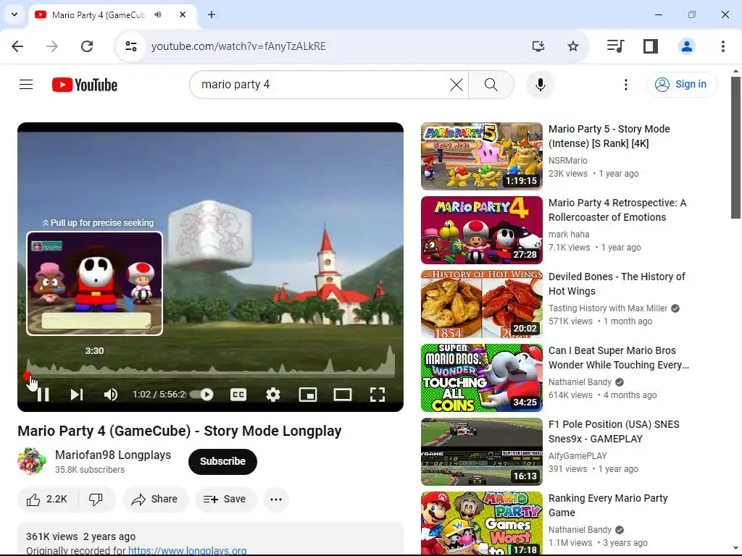Clear the search box with the X
Viewport: 742px width, 556px height.
[457, 85]
